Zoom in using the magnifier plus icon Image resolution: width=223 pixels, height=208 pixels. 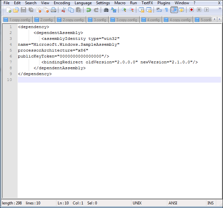click(124, 10)
